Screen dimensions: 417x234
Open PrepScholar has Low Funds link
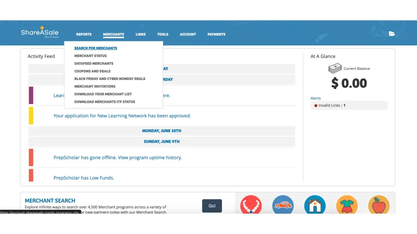(84, 178)
